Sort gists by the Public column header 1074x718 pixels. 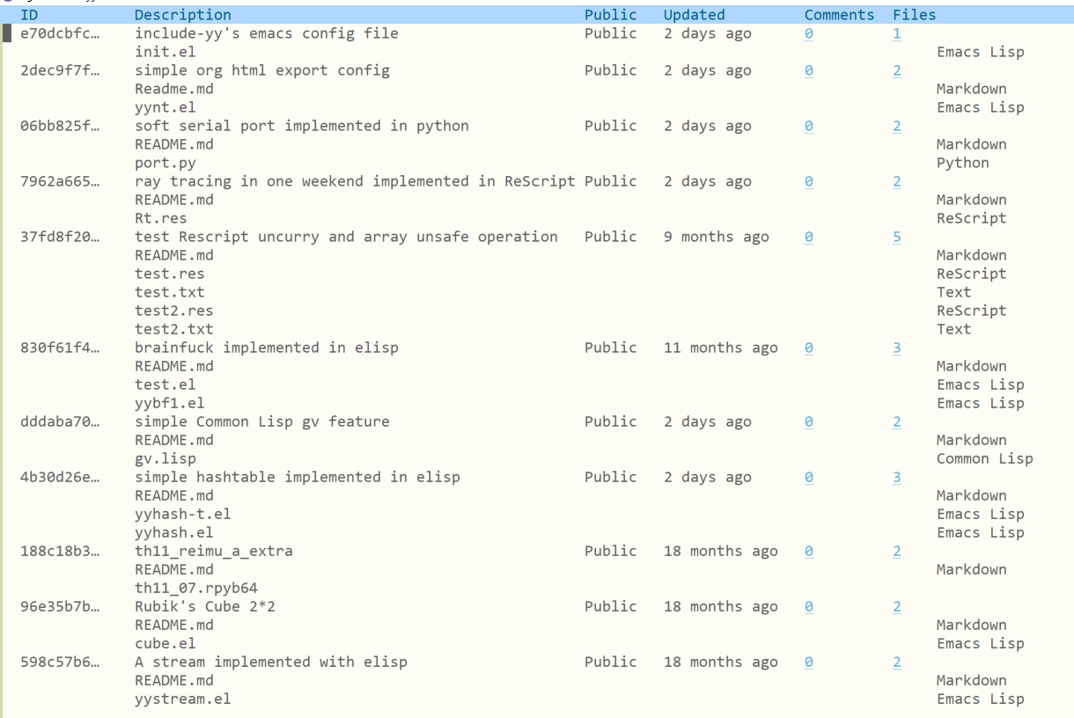point(611,14)
